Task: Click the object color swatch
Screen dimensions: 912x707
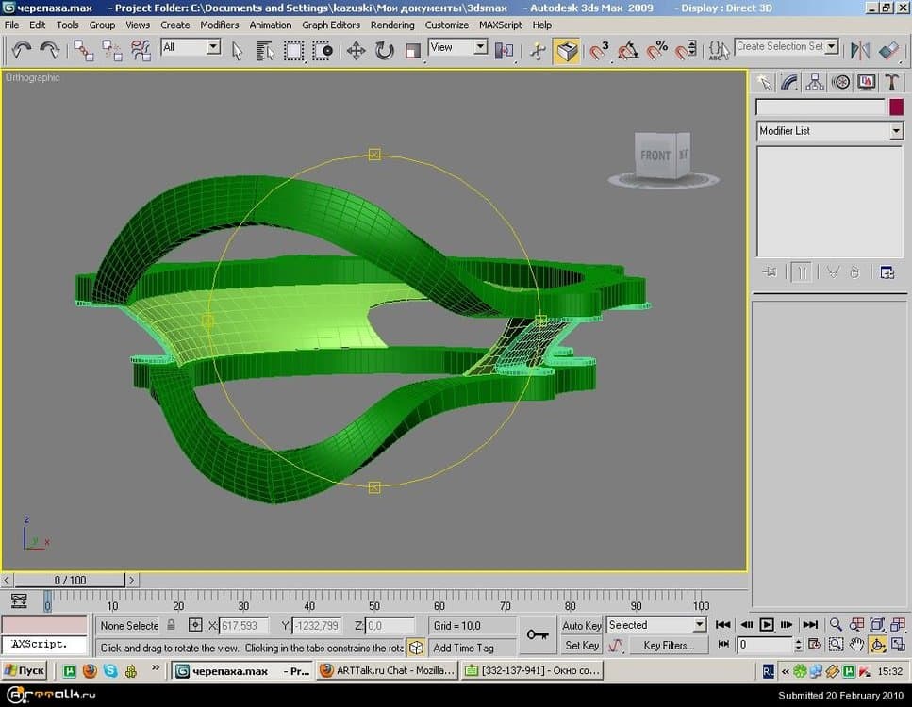Action: (x=896, y=107)
